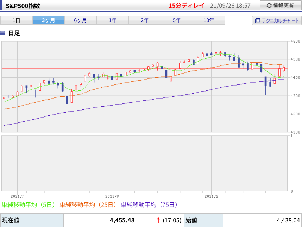Click the 4,438.04 opening value

click(x=288, y=220)
